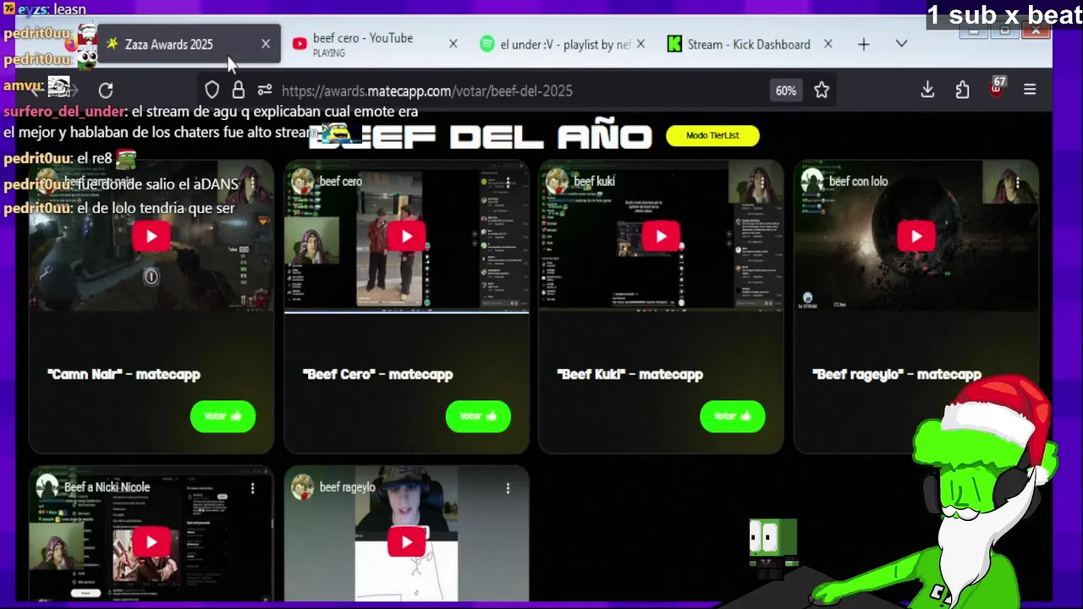
Task: Click the lower beef rageylo channel avatar
Action: tap(302, 486)
